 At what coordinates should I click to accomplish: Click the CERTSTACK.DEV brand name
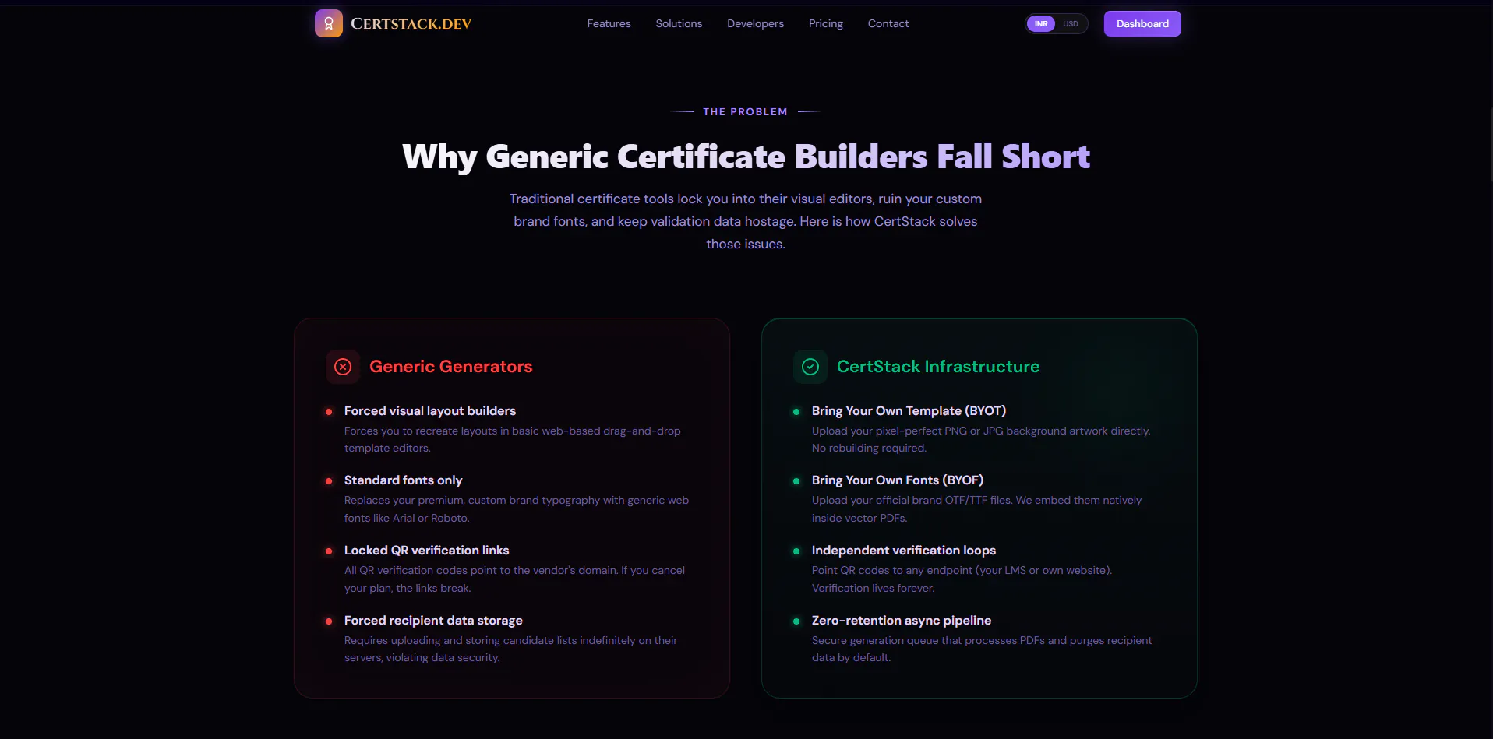[411, 24]
